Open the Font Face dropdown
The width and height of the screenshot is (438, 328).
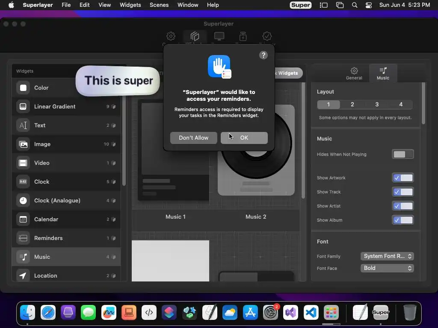coord(387,268)
